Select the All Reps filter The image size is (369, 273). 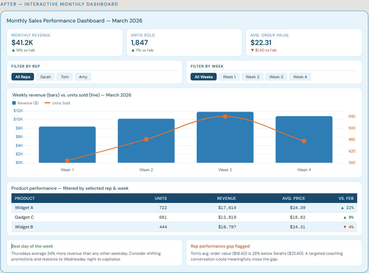[x=22, y=77]
